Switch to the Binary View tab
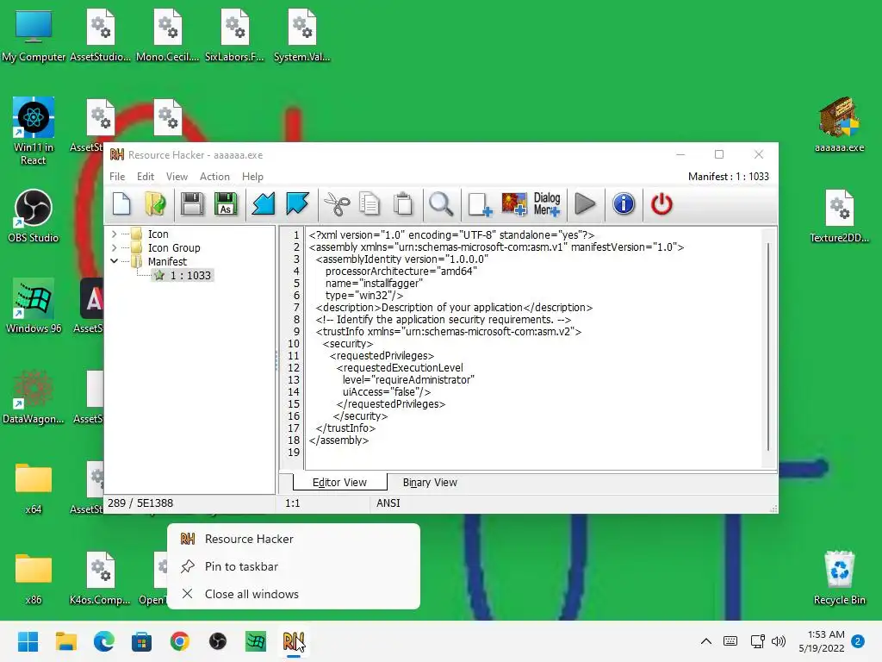 (x=430, y=483)
